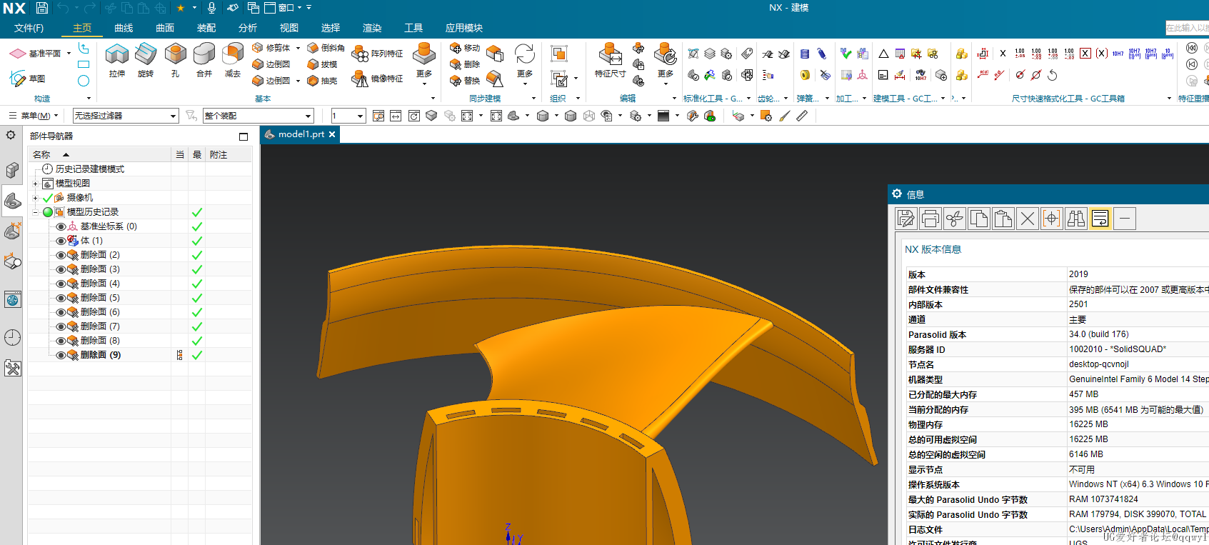The image size is (1209, 545).
Task: Click the Replace Face (替换) icon
Action: click(x=456, y=81)
